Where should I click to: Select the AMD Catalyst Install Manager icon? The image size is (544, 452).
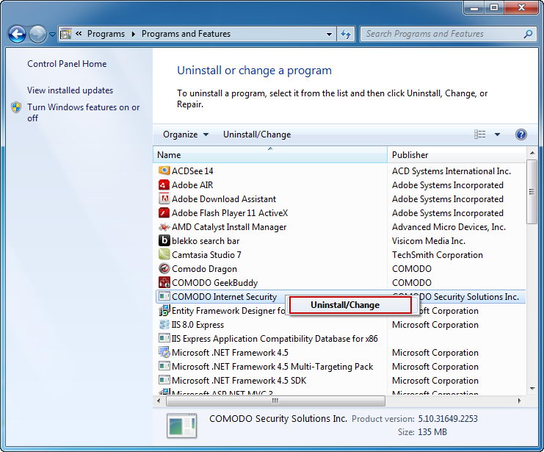164,227
